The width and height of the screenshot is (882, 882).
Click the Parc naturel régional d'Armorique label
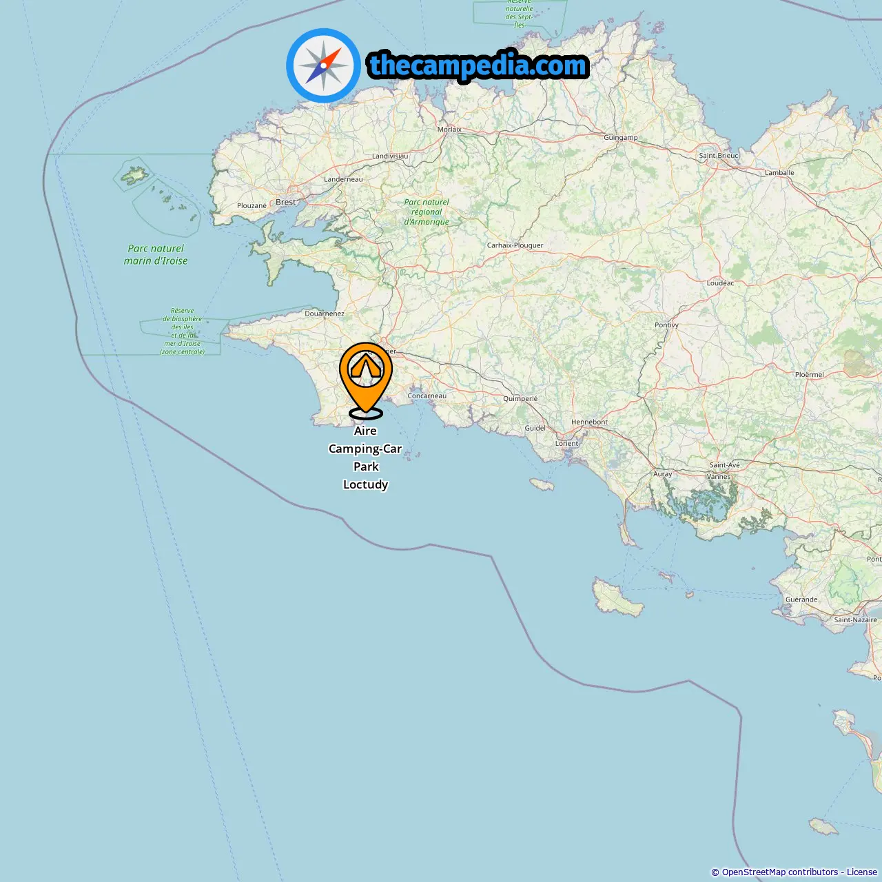[427, 212]
